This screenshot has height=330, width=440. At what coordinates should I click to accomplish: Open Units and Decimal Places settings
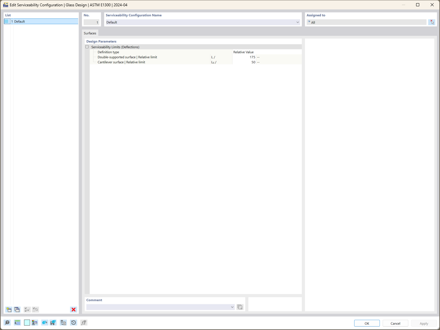[17, 322]
